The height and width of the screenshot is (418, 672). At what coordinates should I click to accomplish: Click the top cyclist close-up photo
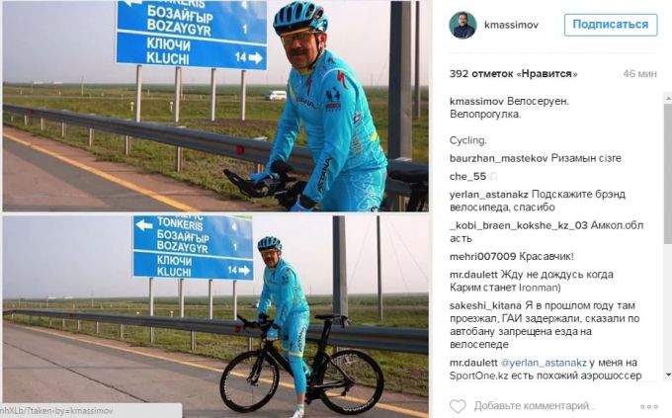215,106
